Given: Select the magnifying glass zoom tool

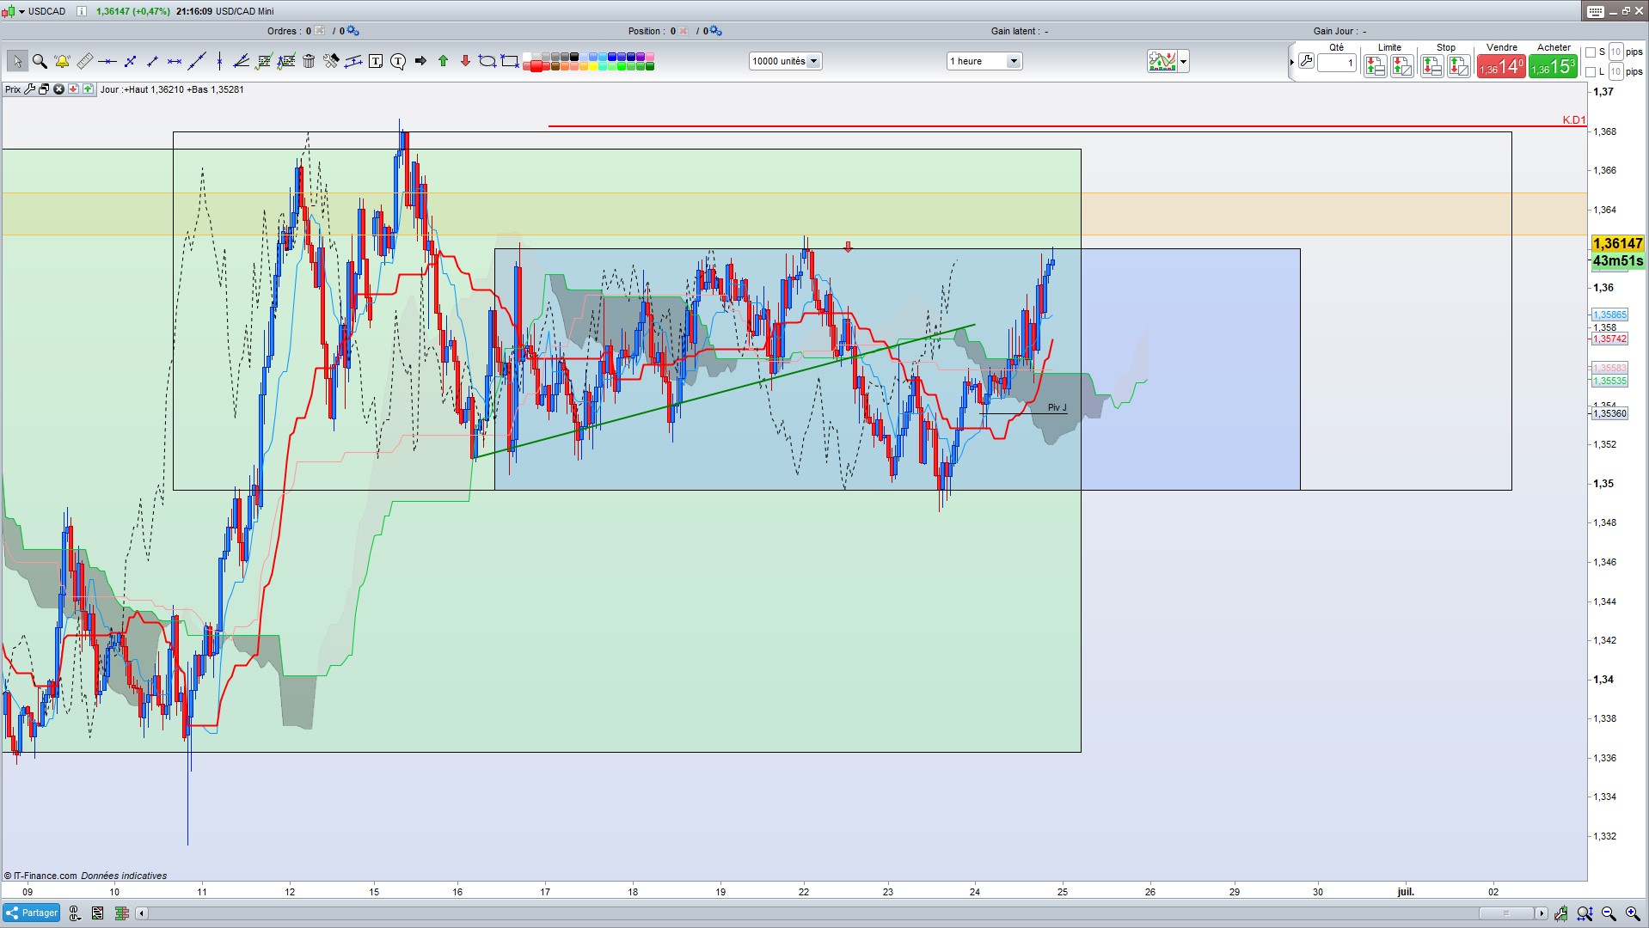Looking at the screenshot, I should pos(40,61).
